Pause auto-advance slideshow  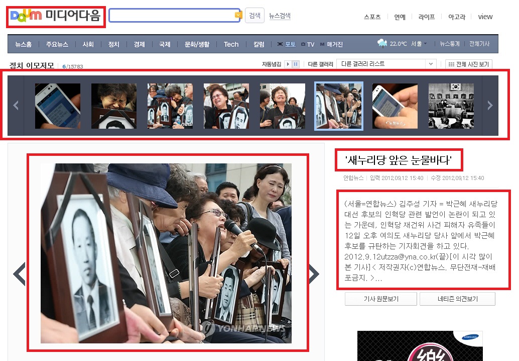(x=296, y=64)
